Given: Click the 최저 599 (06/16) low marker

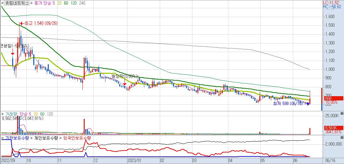Looking at the screenshot, I should 291,104.
